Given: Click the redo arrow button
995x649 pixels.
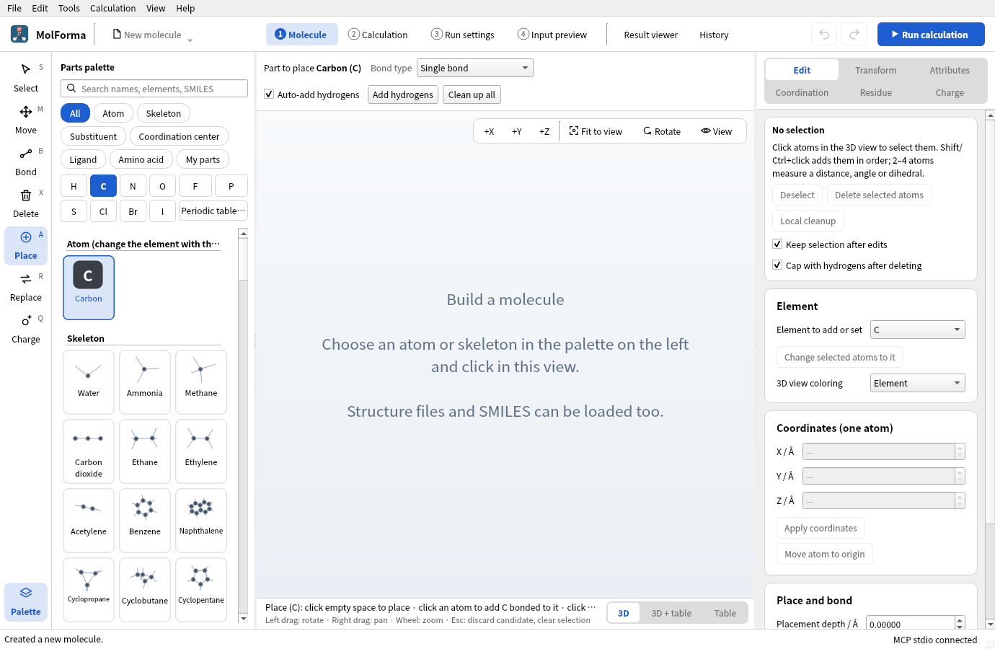Looking at the screenshot, I should coord(854,35).
